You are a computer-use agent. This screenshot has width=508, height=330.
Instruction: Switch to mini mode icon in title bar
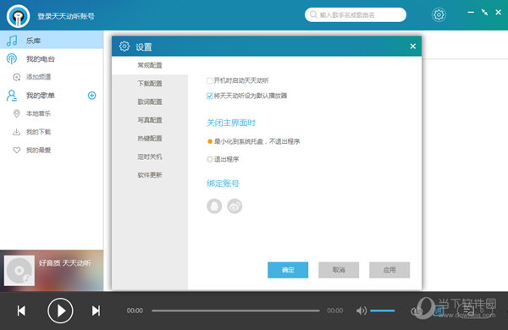click(484, 13)
